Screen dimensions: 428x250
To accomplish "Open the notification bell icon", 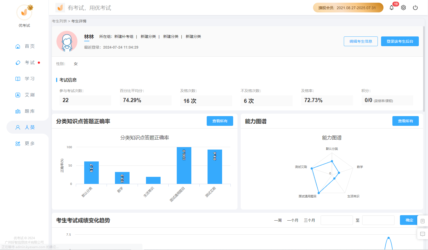I will [392, 8].
